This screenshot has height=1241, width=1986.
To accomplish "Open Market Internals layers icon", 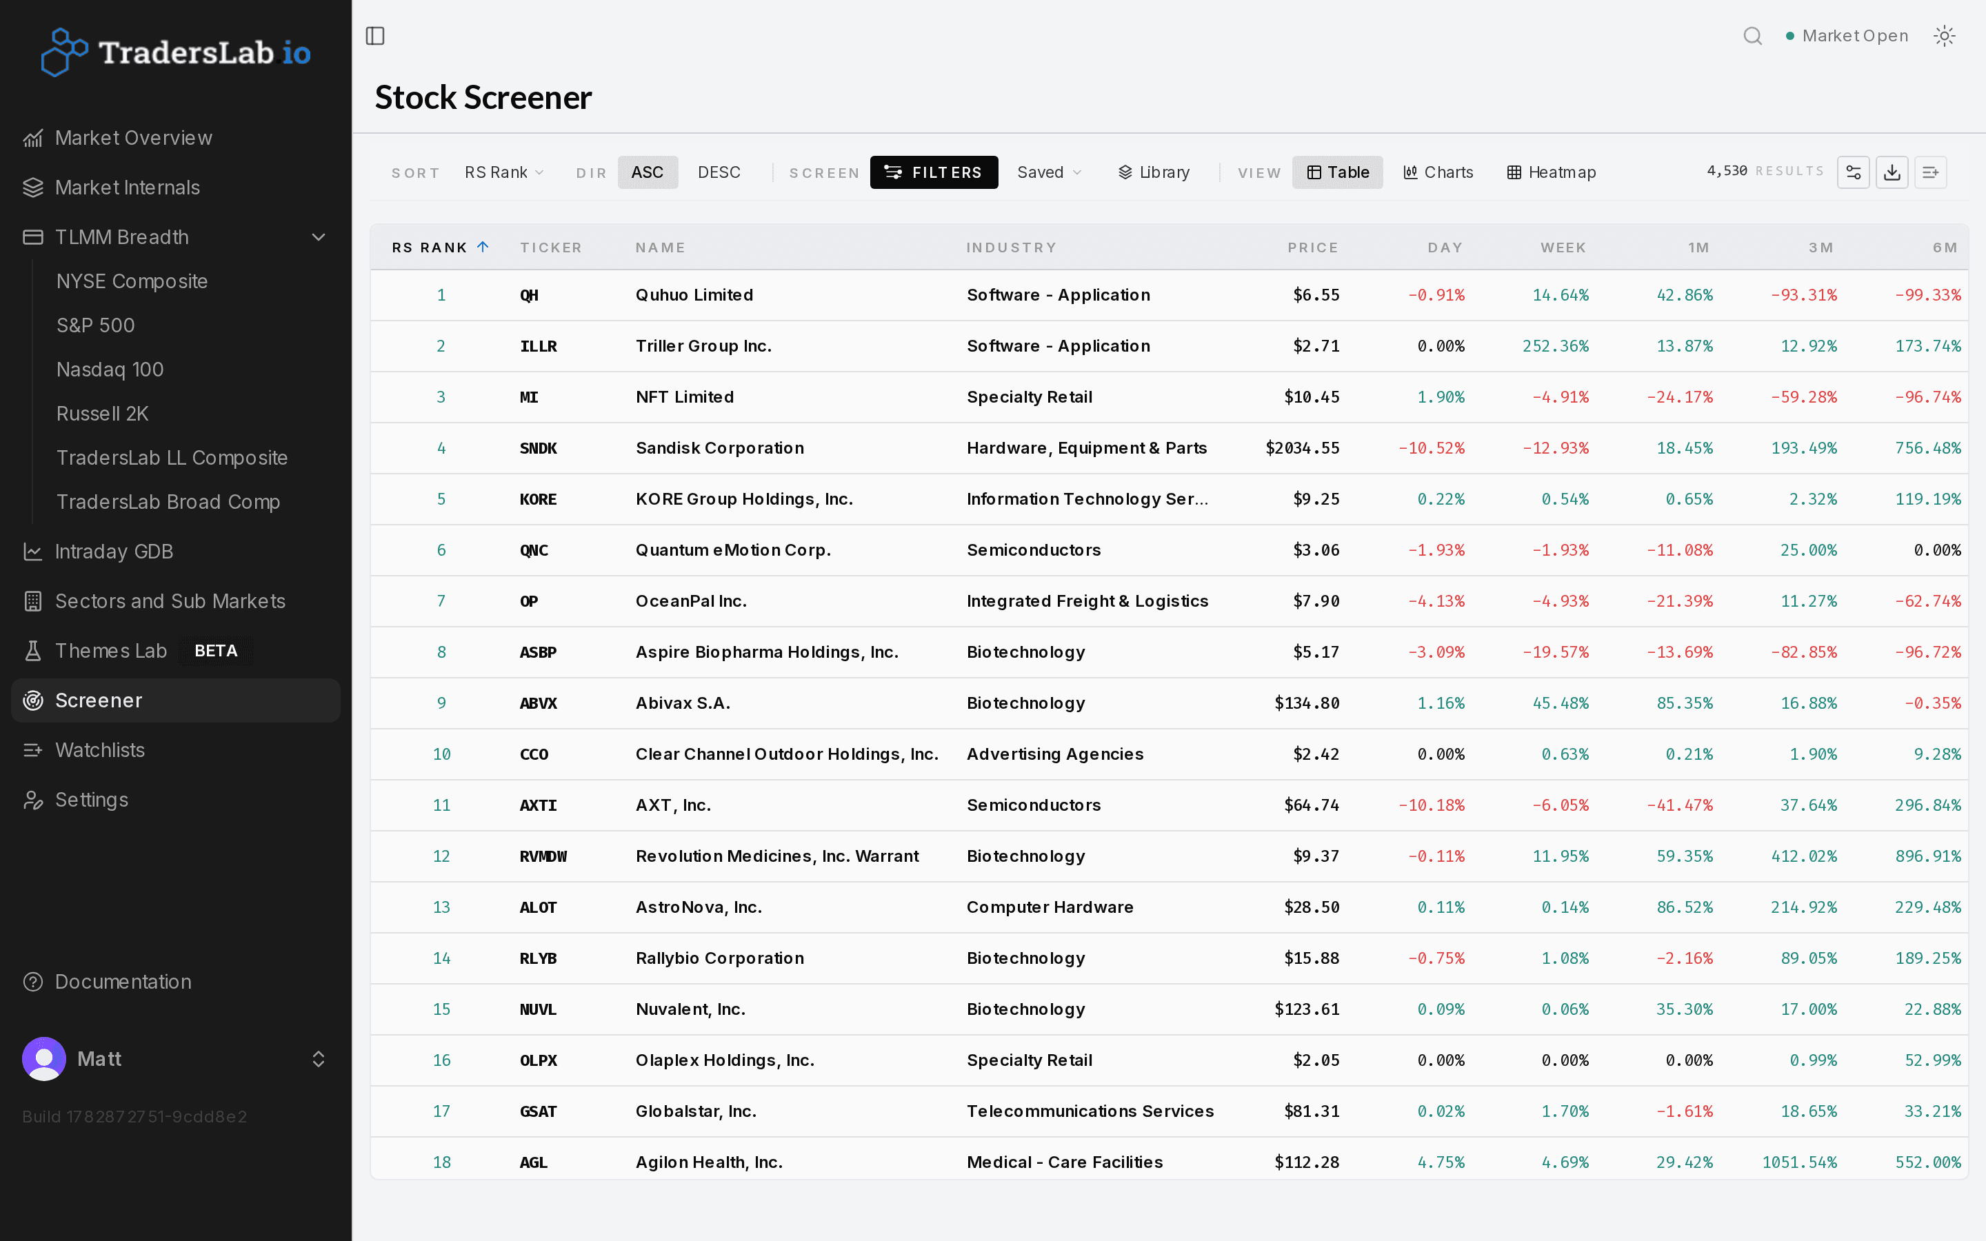I will click(33, 188).
